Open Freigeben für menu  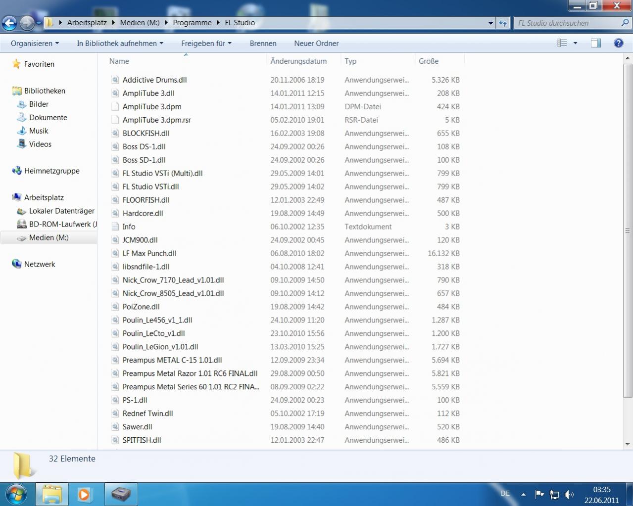[206, 43]
